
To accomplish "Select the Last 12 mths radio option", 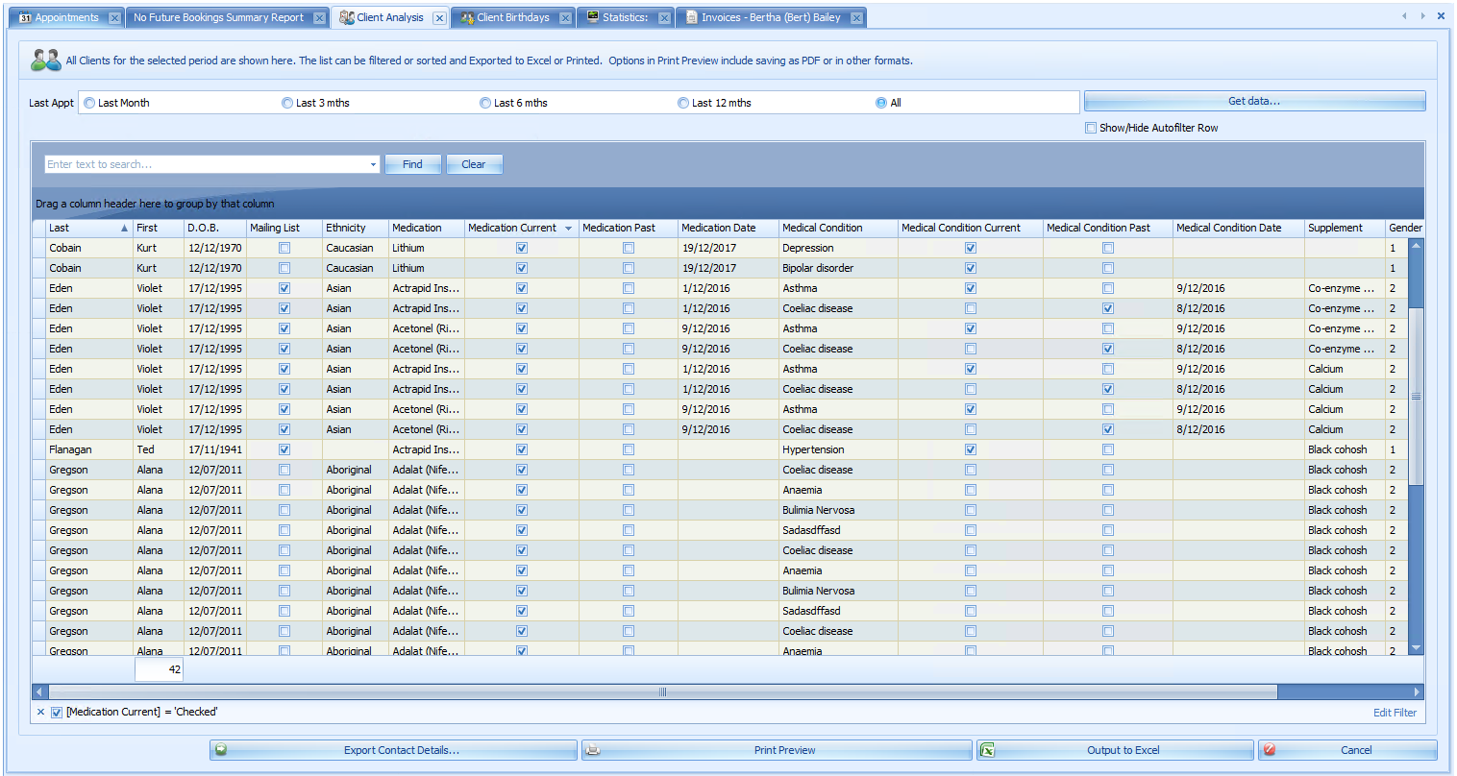I will tap(683, 103).
